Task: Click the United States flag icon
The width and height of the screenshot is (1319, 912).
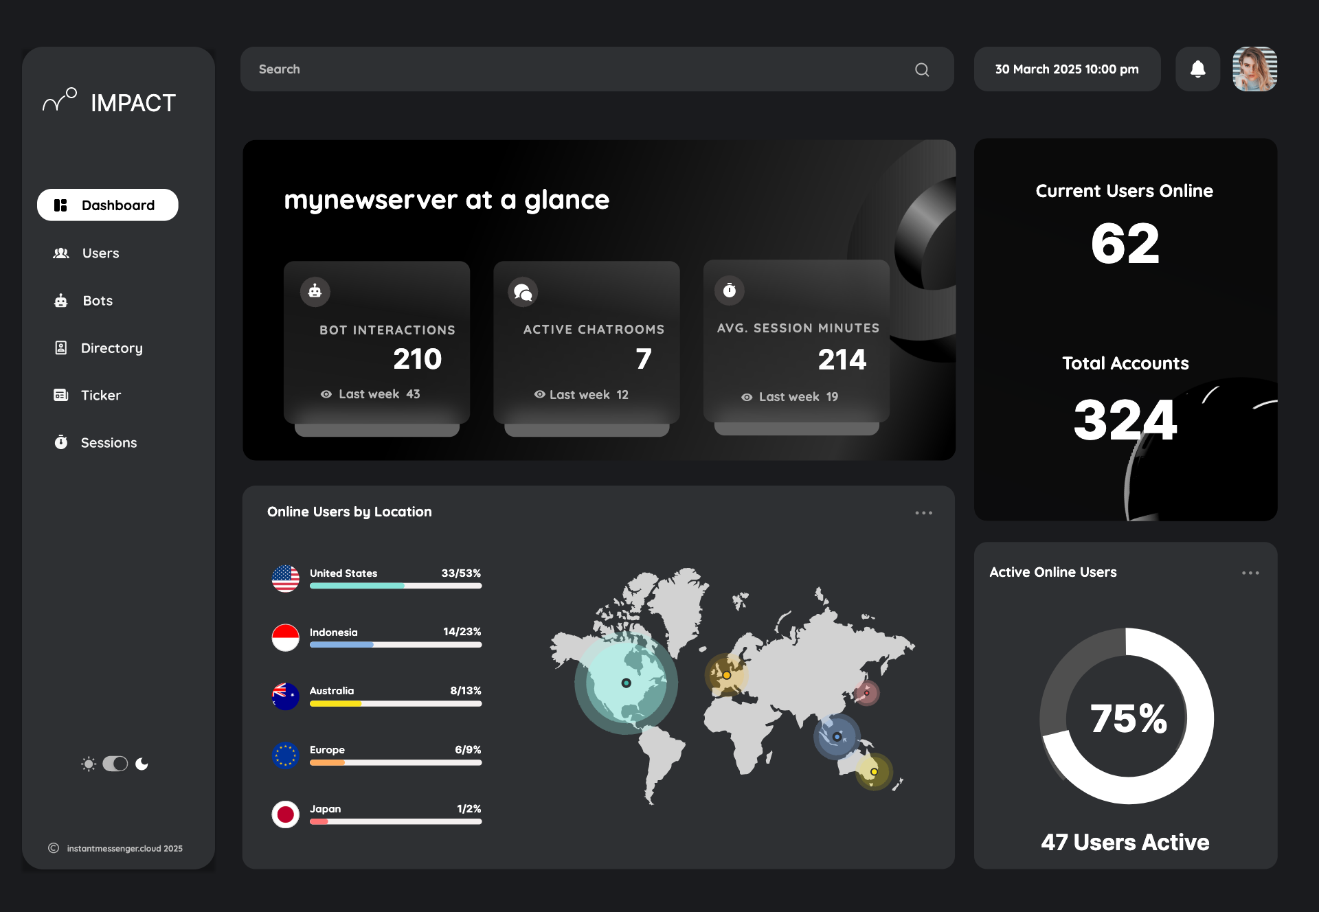Action: click(285, 578)
